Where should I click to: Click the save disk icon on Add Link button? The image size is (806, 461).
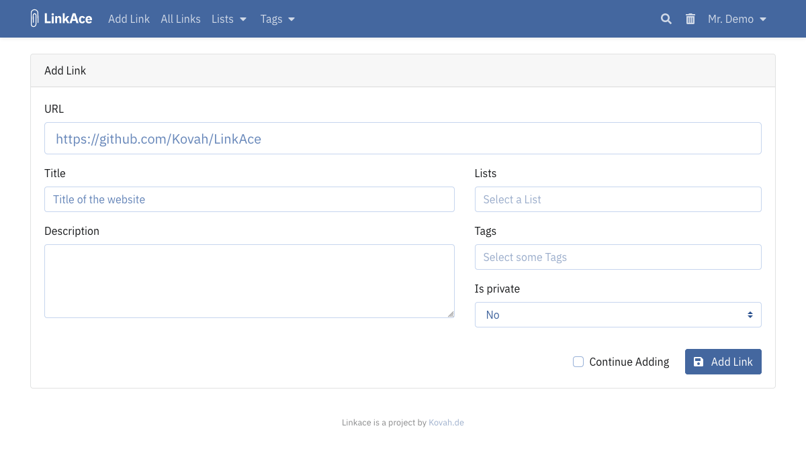click(699, 362)
